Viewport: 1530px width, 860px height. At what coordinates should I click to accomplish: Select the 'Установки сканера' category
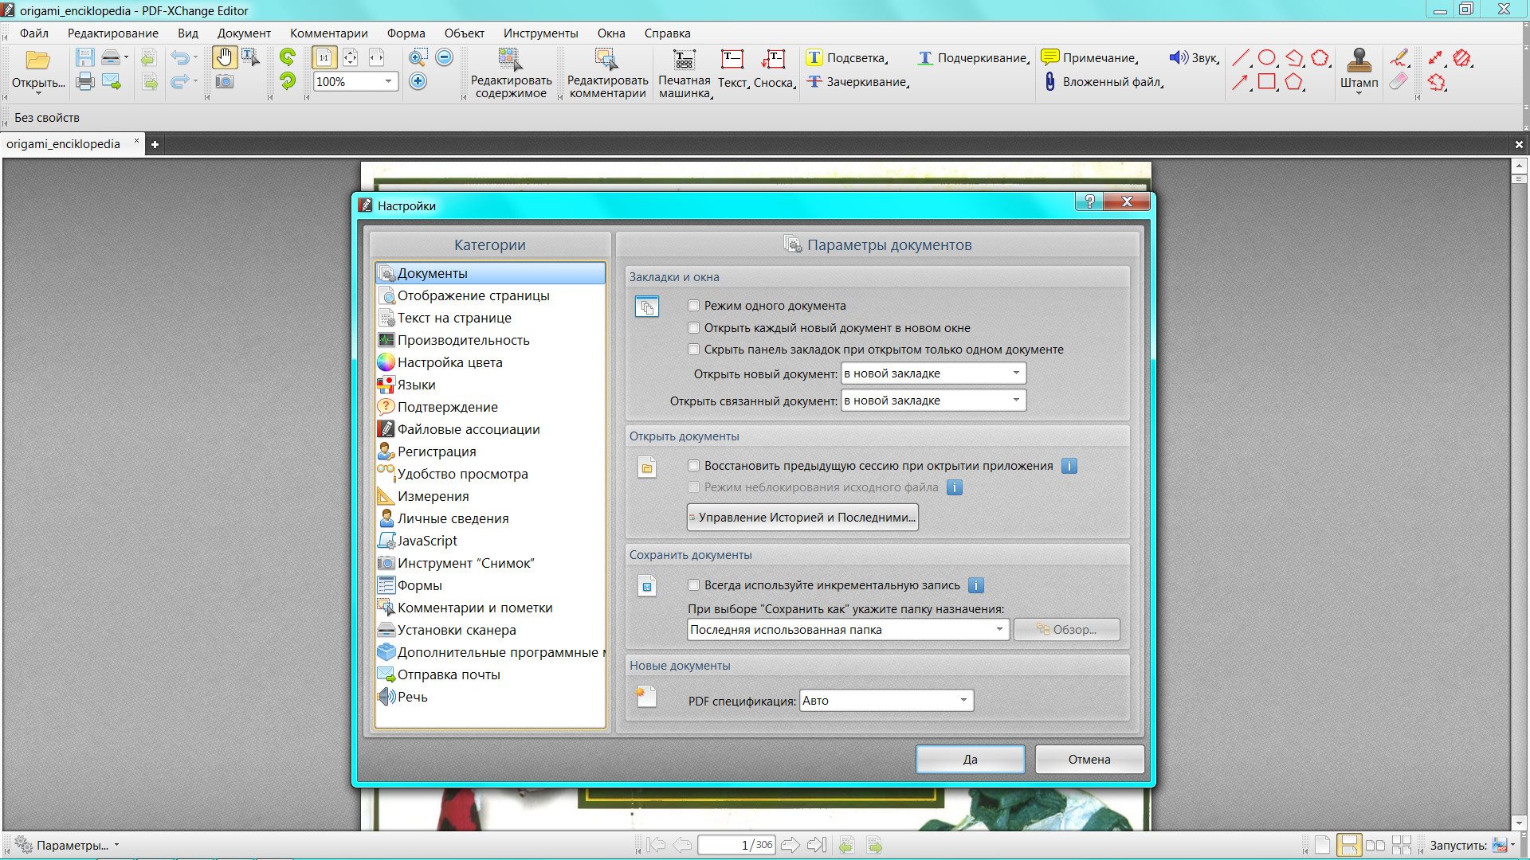490,630
